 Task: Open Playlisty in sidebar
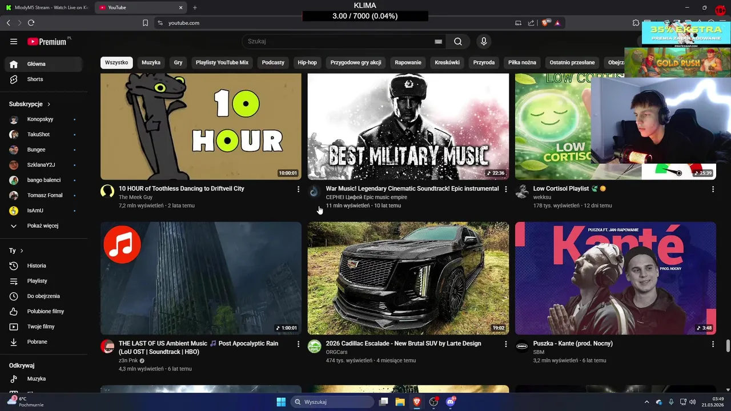[x=43, y=281]
